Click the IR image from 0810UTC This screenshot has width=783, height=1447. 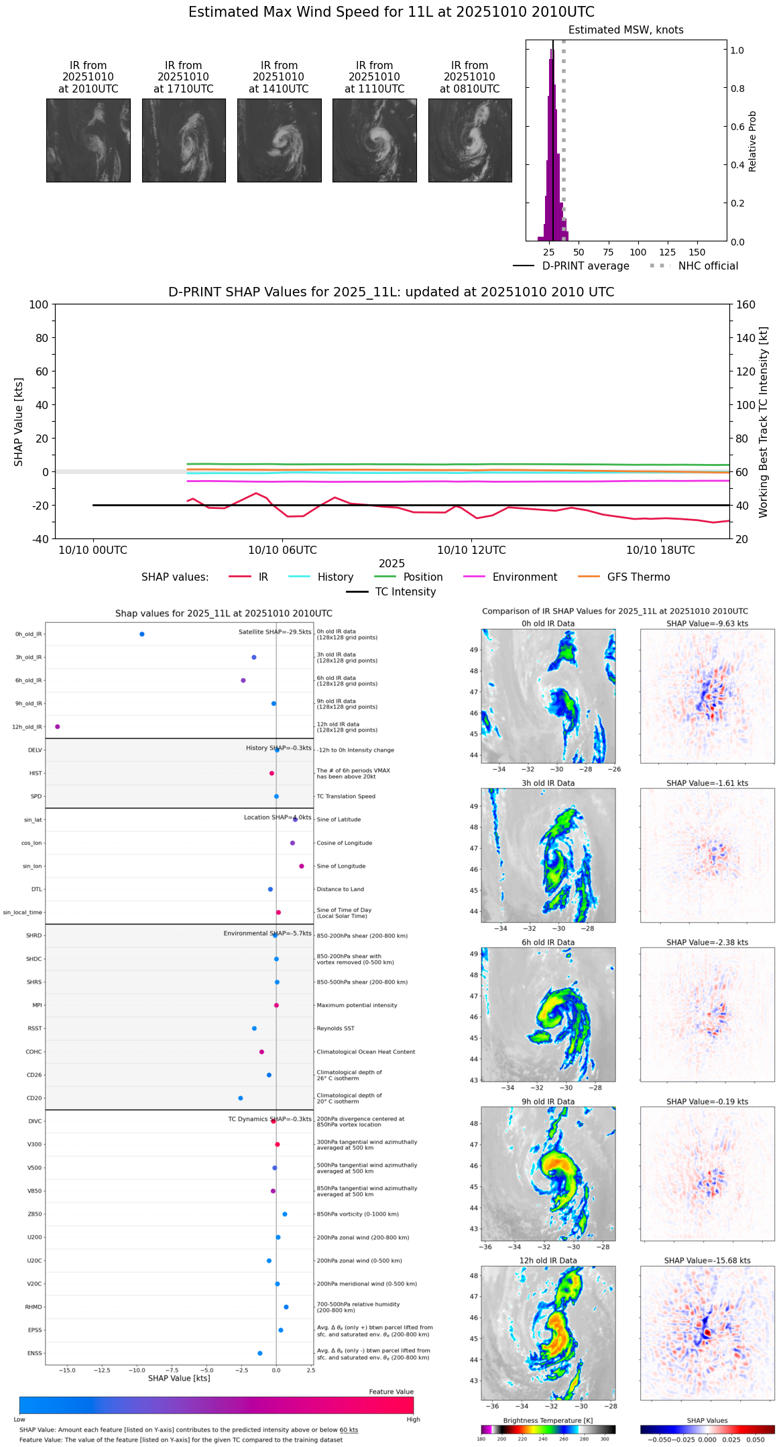470,140
